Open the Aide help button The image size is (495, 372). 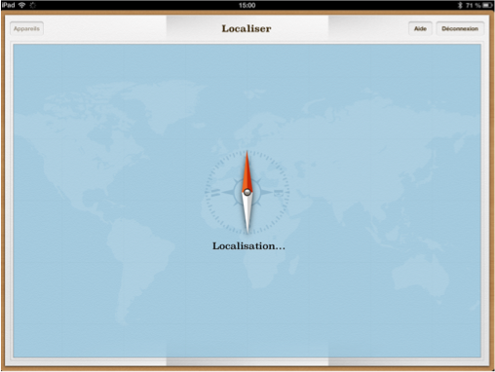click(420, 28)
